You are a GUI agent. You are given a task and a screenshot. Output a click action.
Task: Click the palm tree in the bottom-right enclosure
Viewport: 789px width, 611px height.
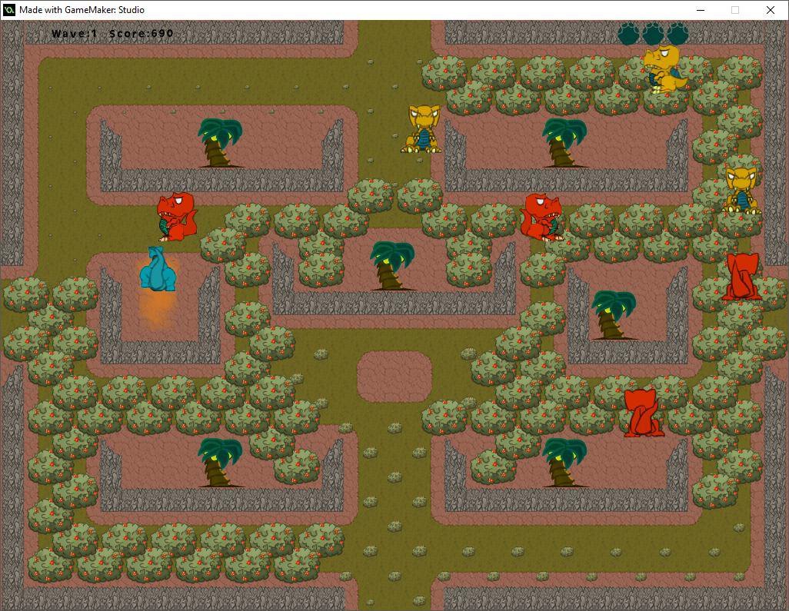pos(564,462)
